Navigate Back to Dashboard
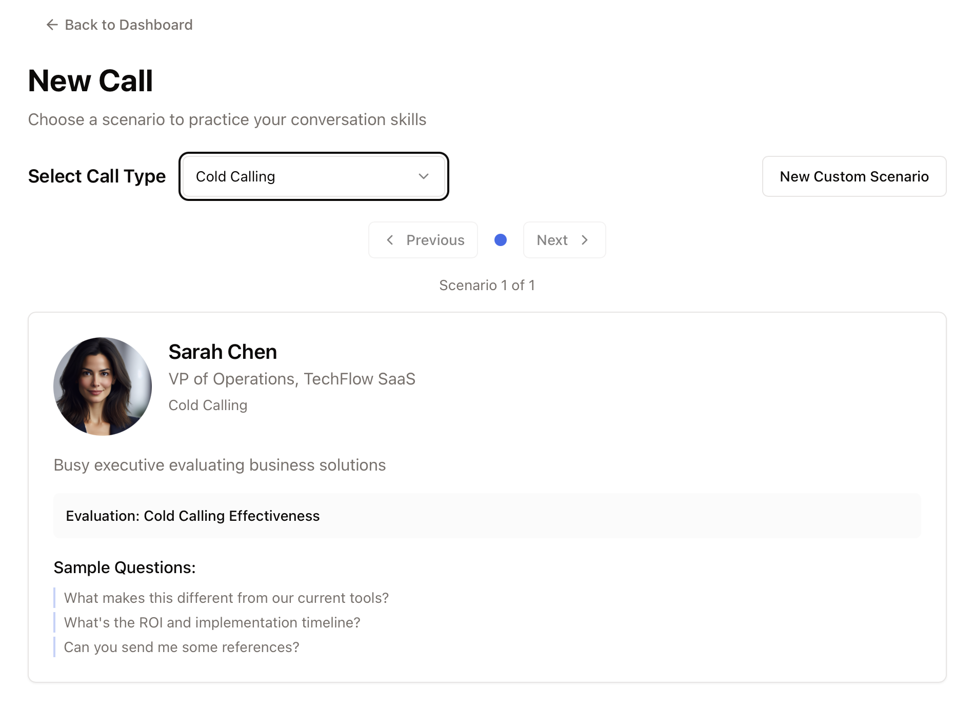The height and width of the screenshot is (711, 974). tap(119, 24)
